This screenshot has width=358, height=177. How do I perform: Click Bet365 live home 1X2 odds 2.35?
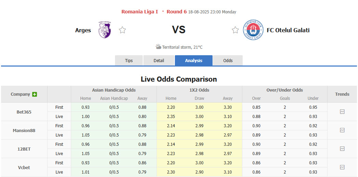171,117
